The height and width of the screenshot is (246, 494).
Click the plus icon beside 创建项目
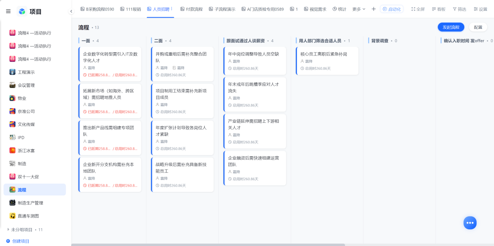(x=8, y=241)
